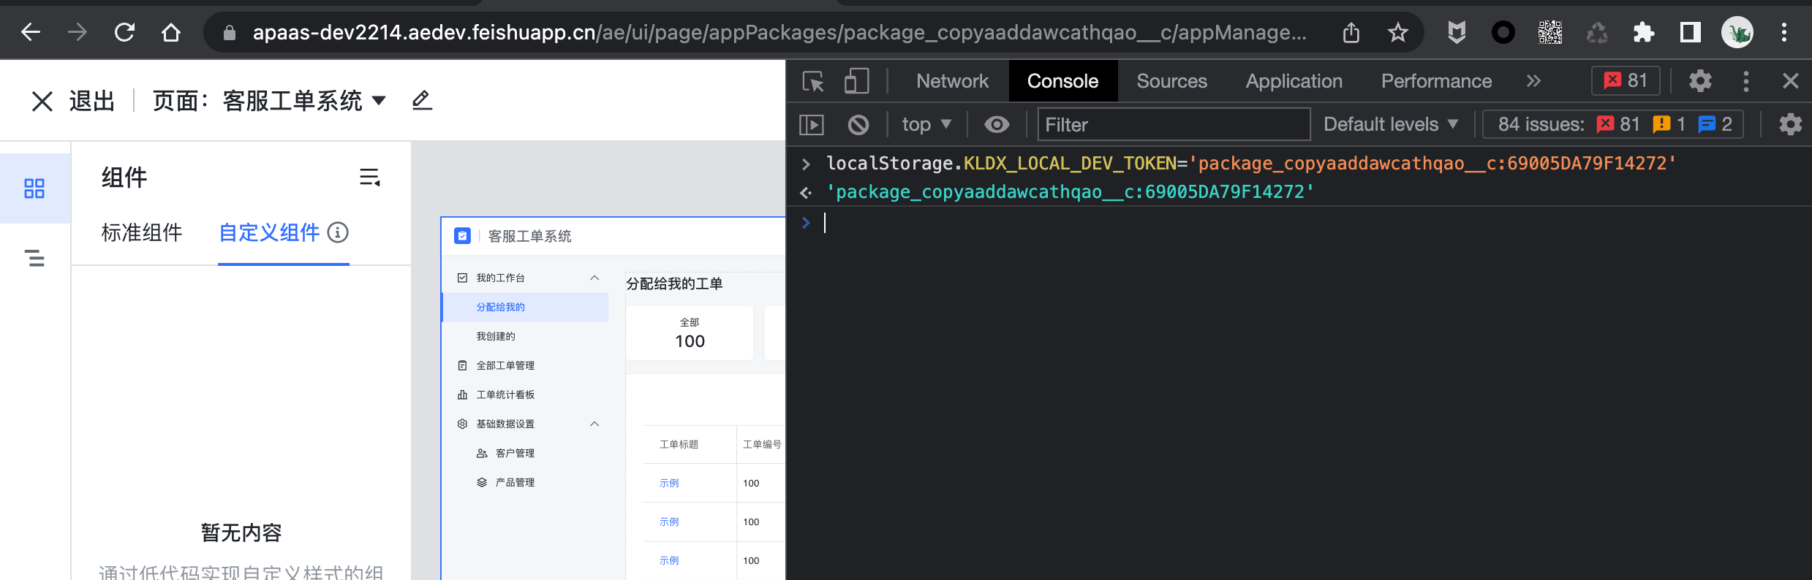Click the grey recycle extension icon
1812x580 pixels.
1597,32
